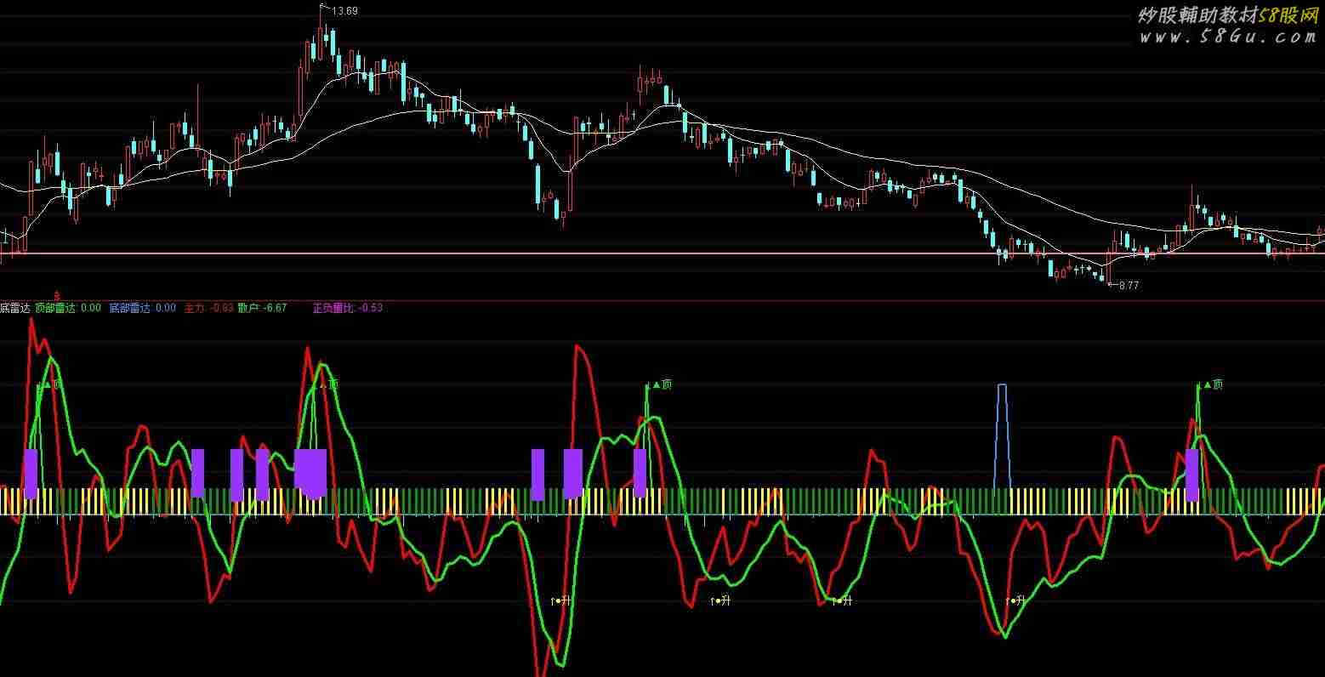Click the rightmost ▲顶 top signal marker
This screenshot has height=677, width=1325.
pyautogui.click(x=1213, y=384)
